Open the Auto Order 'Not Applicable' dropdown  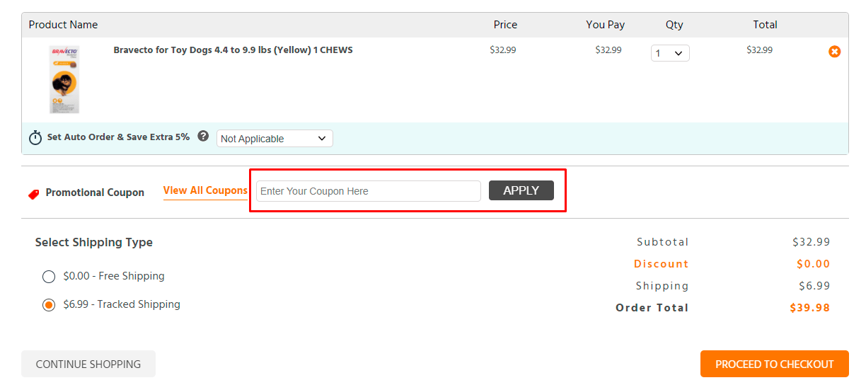(x=275, y=139)
